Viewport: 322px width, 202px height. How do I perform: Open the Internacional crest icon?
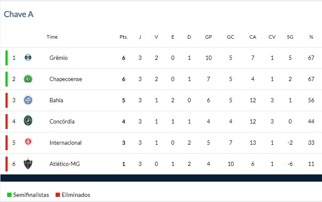[x=28, y=142]
